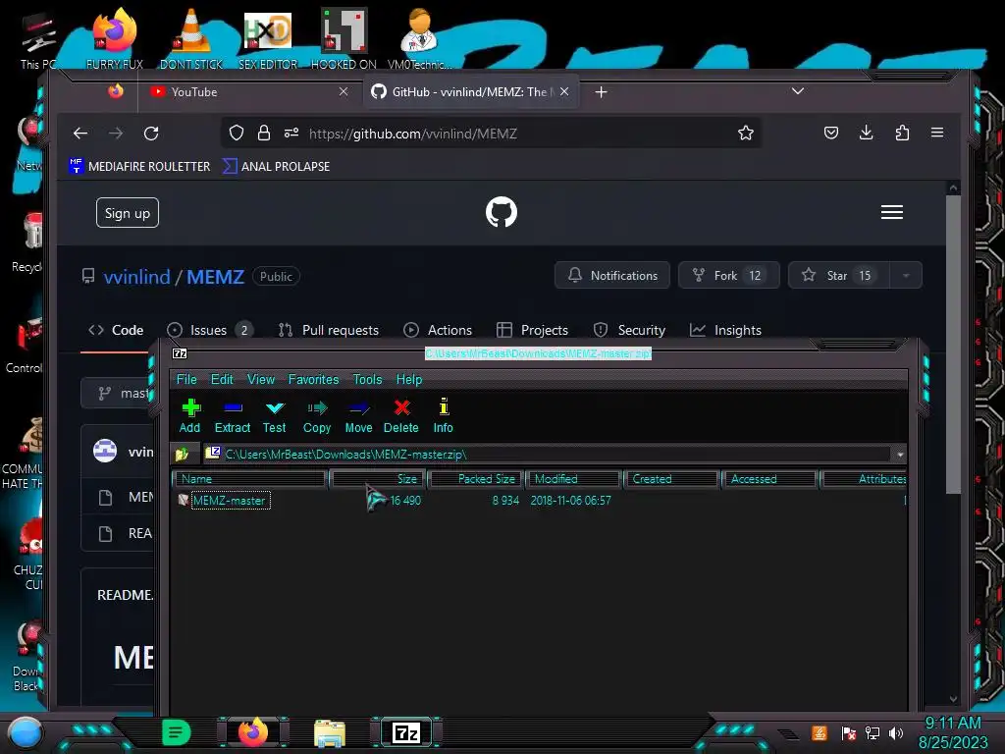Screen dimensions: 1005x754
Task: Go back in Firefox
Action: coord(80,134)
